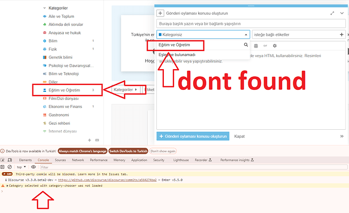The height and width of the screenshot is (213, 349).
Task: Click Kapat to close composer
Action: tap(239, 136)
